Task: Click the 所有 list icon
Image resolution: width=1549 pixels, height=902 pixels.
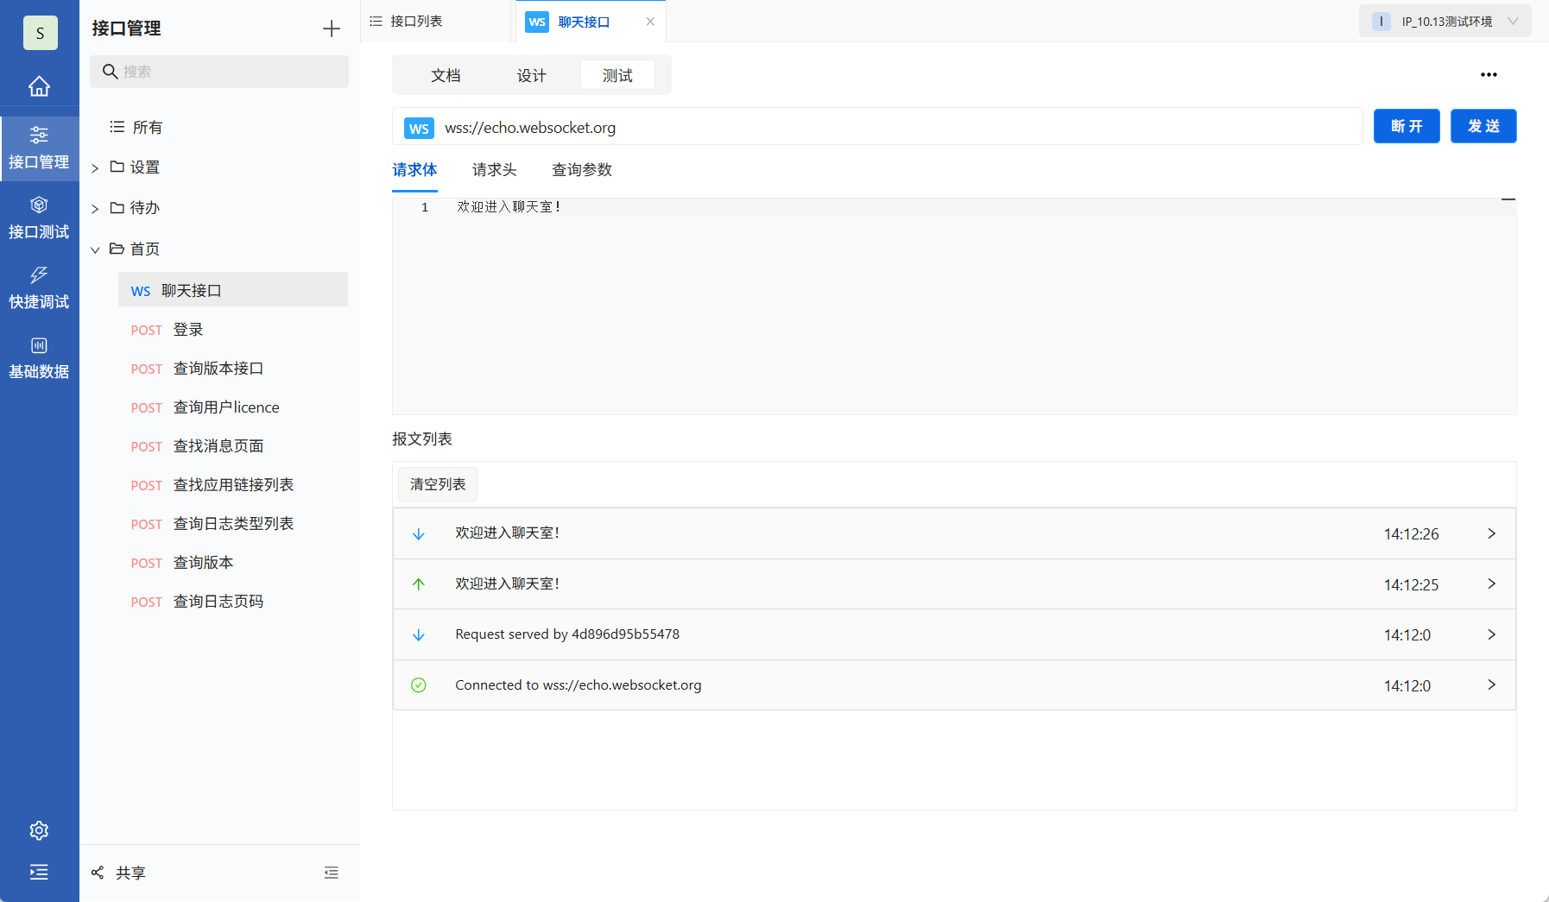Action: 117,127
